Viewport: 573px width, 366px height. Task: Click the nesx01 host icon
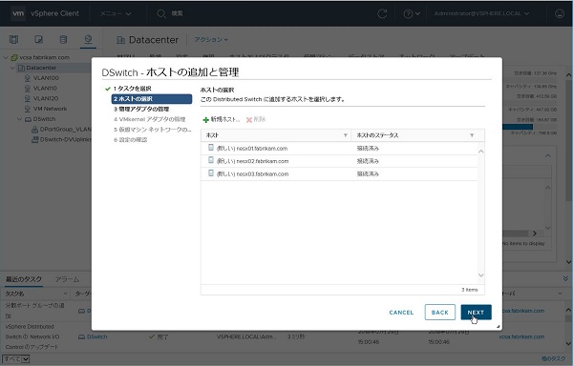pyautogui.click(x=211, y=148)
